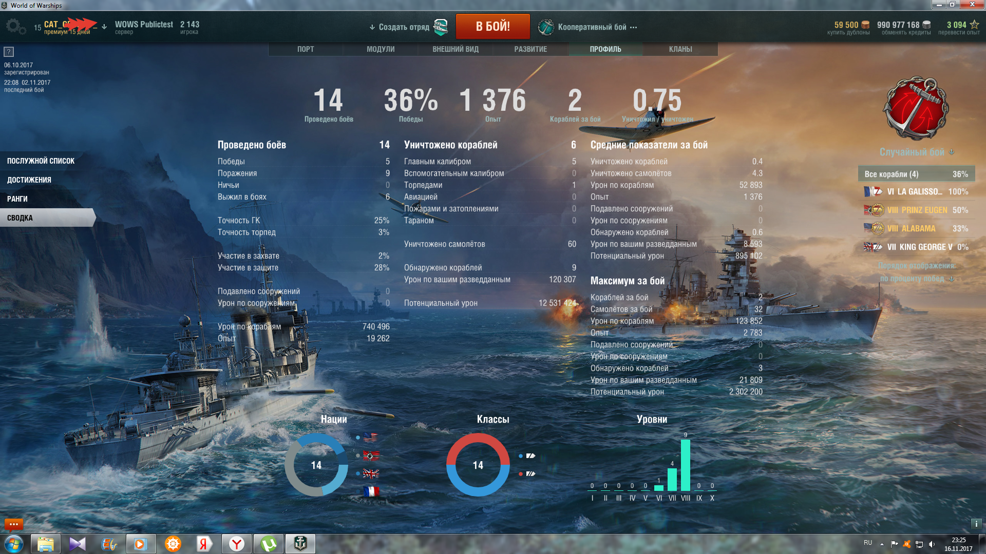Open the settings gear icon
Viewport: 986px width, 554px height.
(15, 27)
